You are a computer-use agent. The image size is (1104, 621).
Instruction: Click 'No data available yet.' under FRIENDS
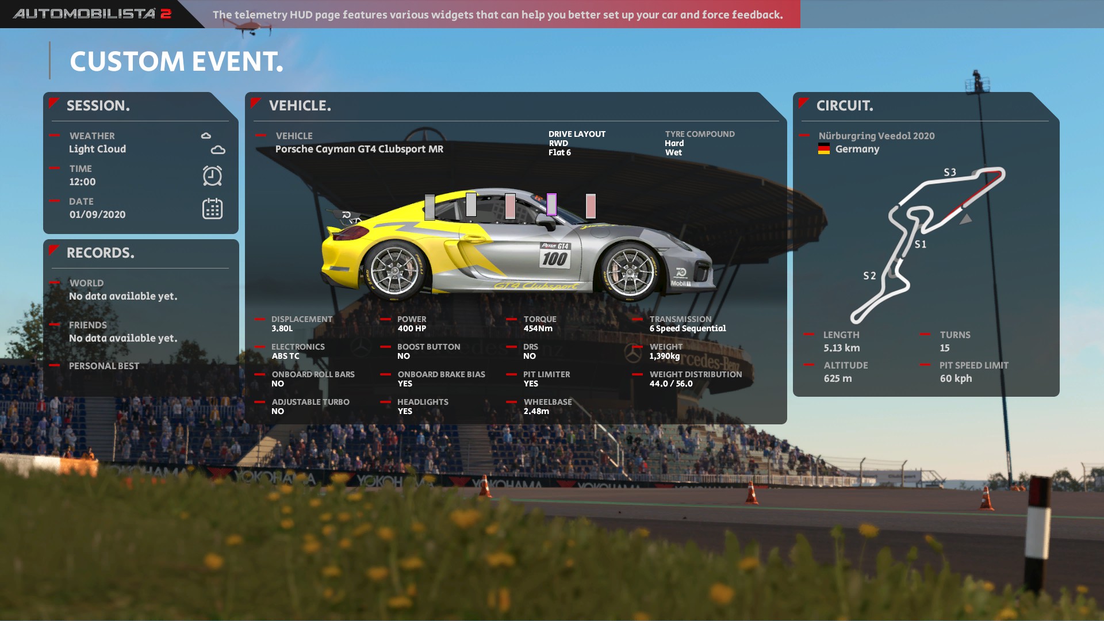(123, 338)
